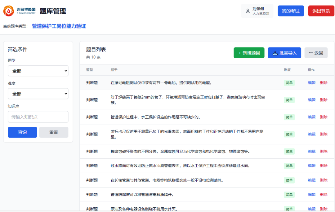Delete the 接地电阻测试仪 question
The image size is (335, 212).
coord(324,83)
